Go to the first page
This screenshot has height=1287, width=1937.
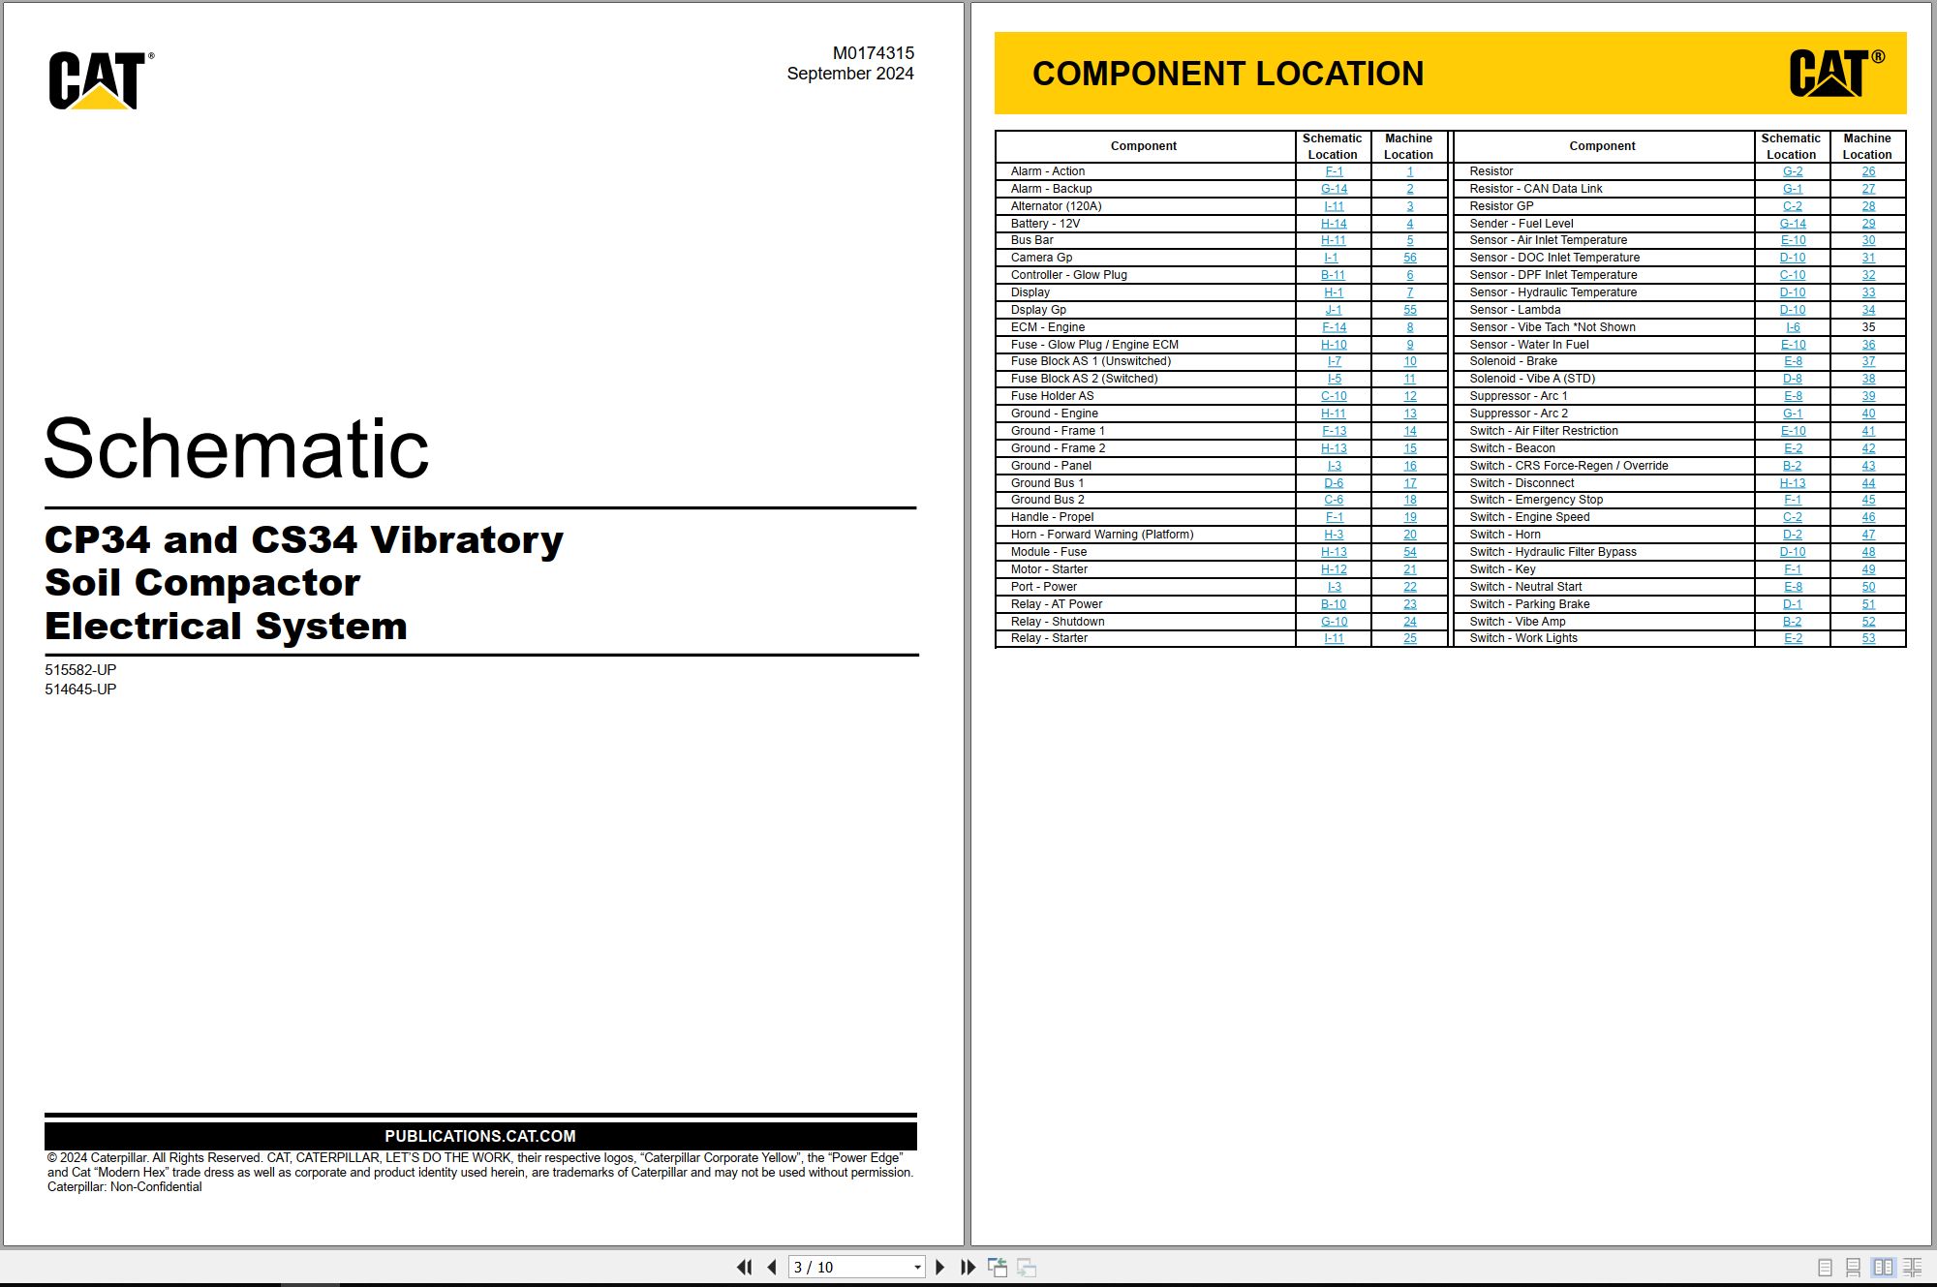click(x=744, y=1267)
